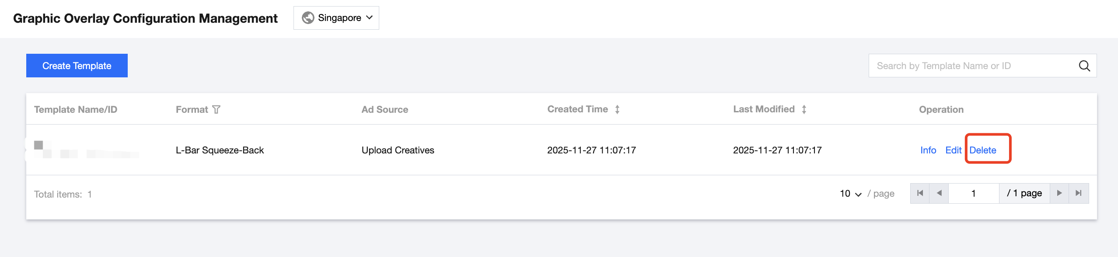
Task: Click the Template Name/ID column header
Action: click(76, 110)
